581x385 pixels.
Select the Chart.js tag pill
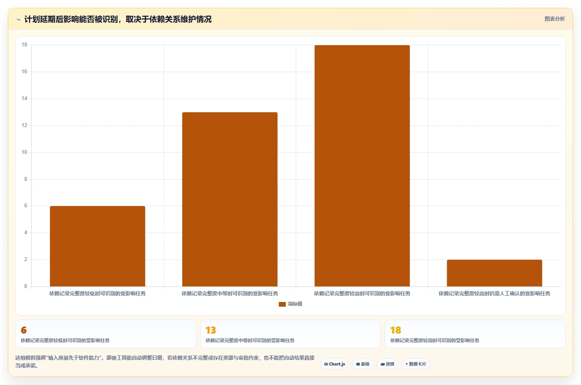[x=334, y=364]
